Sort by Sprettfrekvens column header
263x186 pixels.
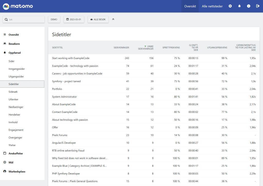[171, 48]
